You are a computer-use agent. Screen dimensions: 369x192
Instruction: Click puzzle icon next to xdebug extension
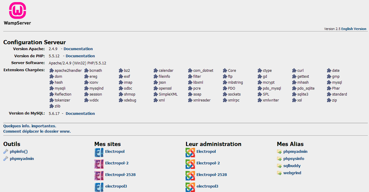pyautogui.click(x=121, y=100)
